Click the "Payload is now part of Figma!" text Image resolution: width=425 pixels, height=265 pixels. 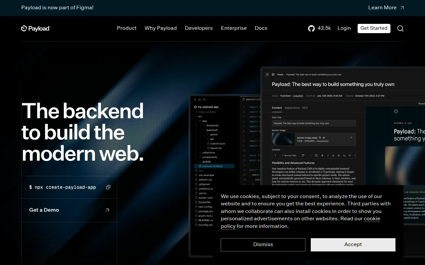pos(57,8)
